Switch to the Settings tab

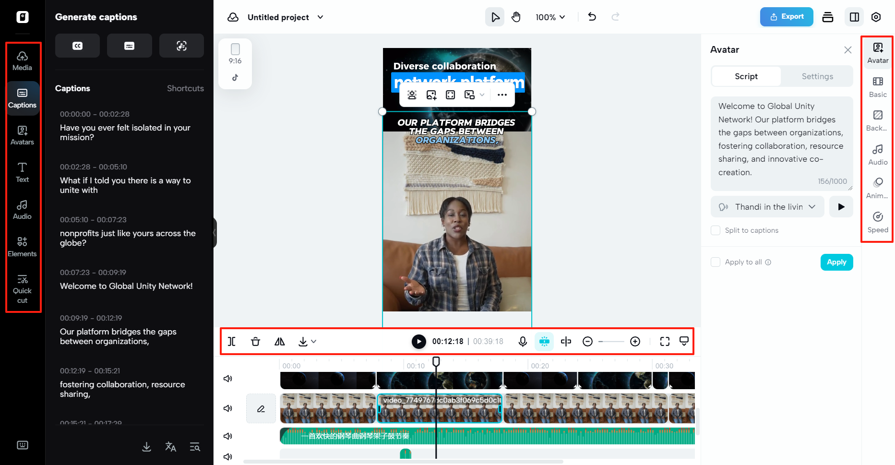(x=817, y=76)
